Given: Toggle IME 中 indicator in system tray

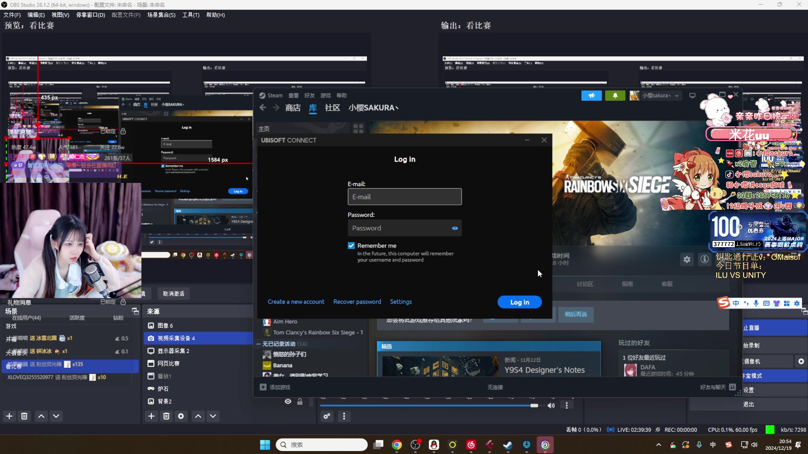Looking at the screenshot, I should tap(713, 445).
